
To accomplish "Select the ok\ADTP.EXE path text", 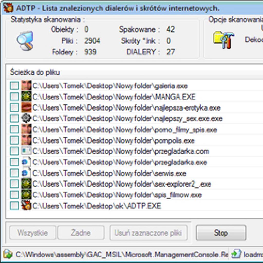I will pos(97,206).
